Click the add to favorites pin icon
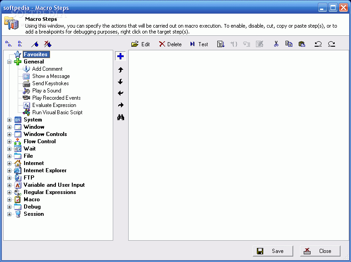 35,44
